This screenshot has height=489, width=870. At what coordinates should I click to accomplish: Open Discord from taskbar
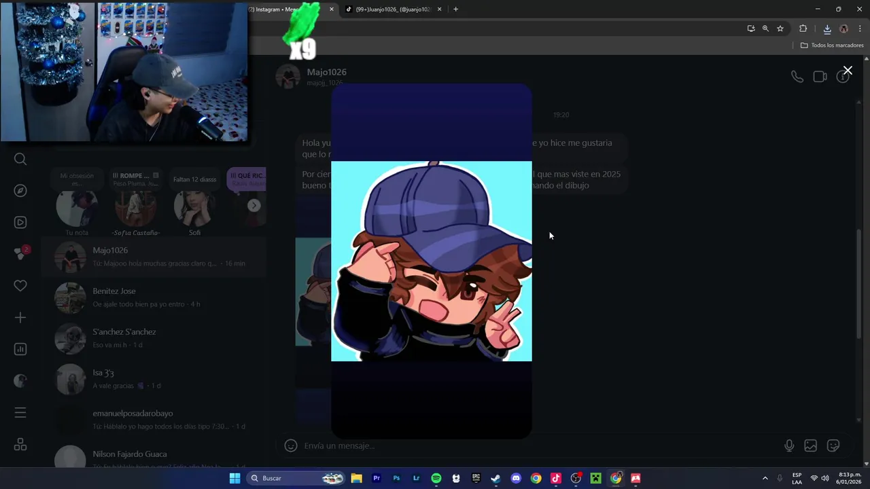516,478
